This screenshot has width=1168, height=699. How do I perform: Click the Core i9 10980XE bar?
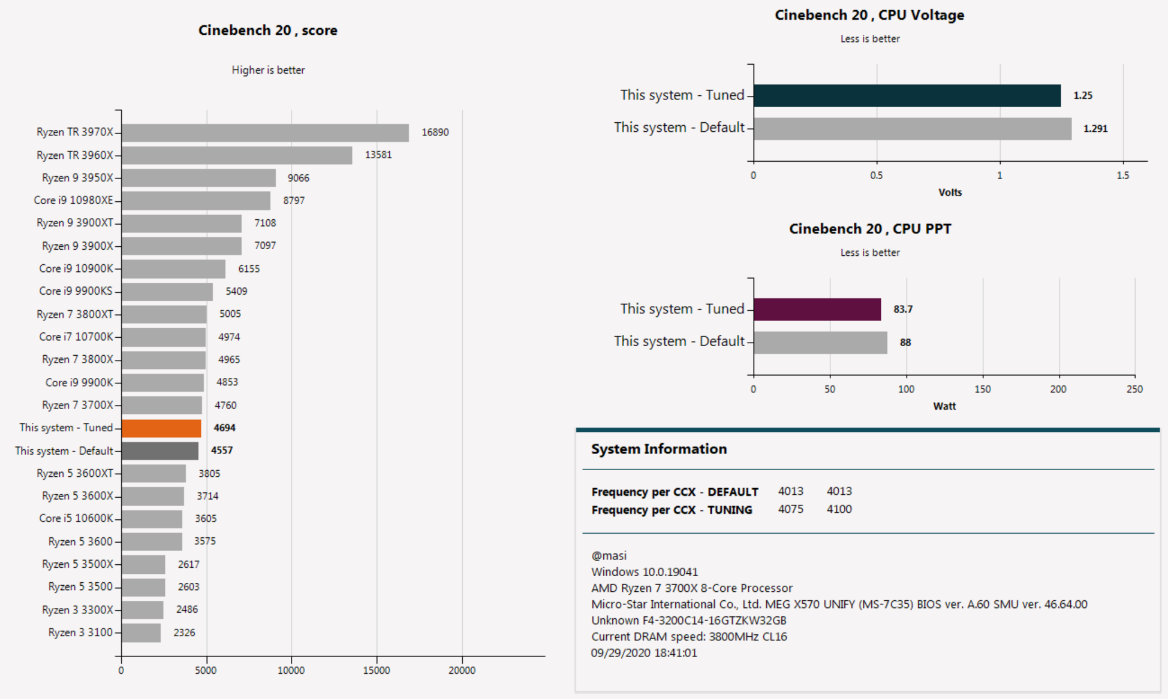(195, 201)
